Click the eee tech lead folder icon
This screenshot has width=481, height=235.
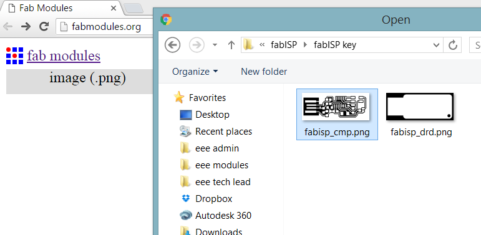point(185,182)
